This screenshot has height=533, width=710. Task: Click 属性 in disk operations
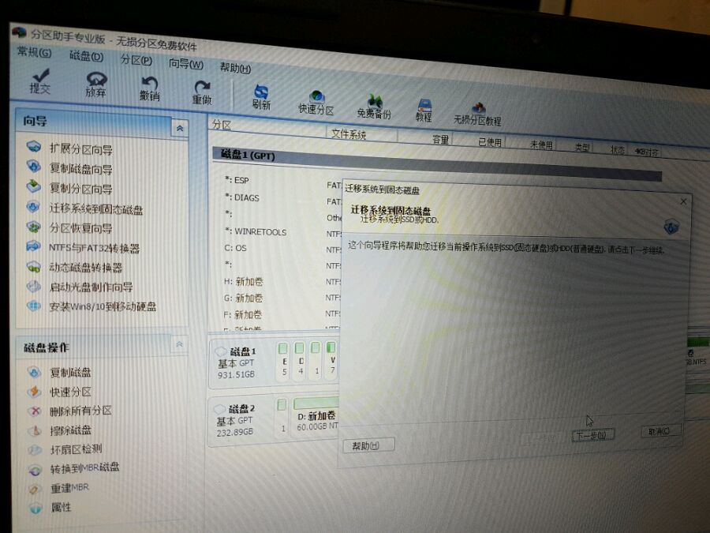point(50,507)
